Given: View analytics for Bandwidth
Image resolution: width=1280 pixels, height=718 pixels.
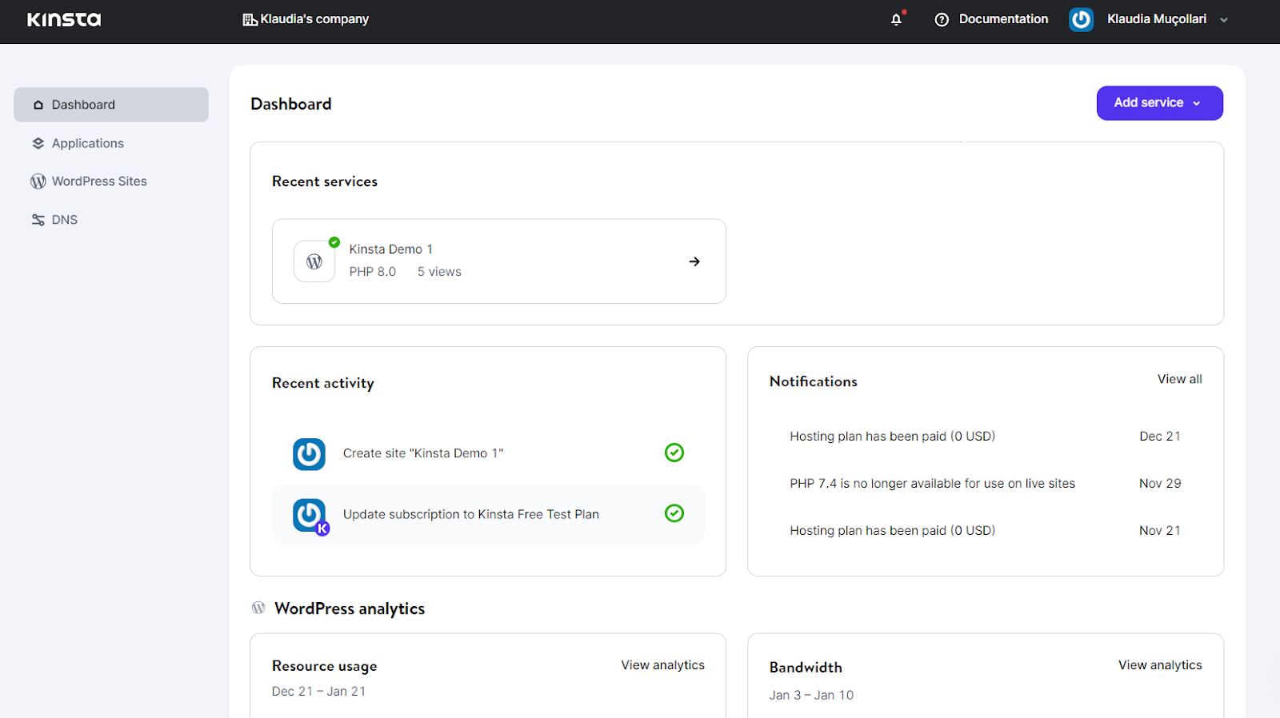Looking at the screenshot, I should tap(1160, 665).
